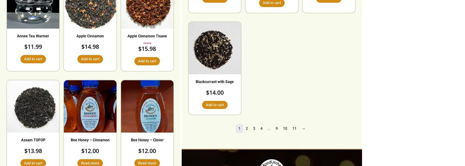
Task: Open Read more for Bee Honey Clover
Action: (x=147, y=163)
